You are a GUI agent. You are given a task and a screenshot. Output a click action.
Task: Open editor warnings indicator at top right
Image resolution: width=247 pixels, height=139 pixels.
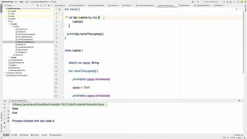[237, 9]
